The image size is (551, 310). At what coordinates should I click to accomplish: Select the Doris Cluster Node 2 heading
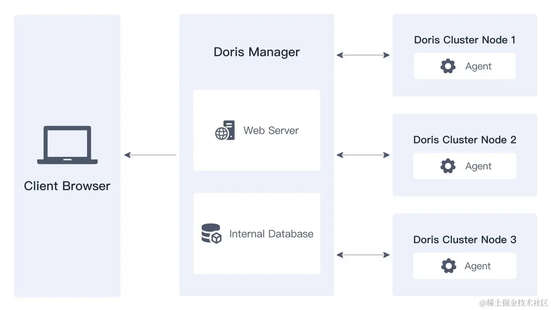point(464,139)
